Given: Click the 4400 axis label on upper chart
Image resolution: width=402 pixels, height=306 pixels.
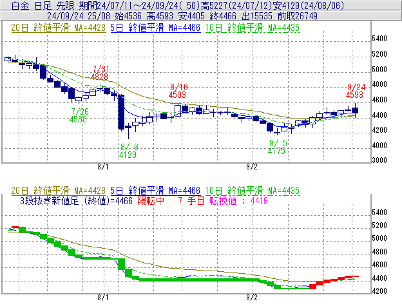Looking at the screenshot, I should click(379, 115).
